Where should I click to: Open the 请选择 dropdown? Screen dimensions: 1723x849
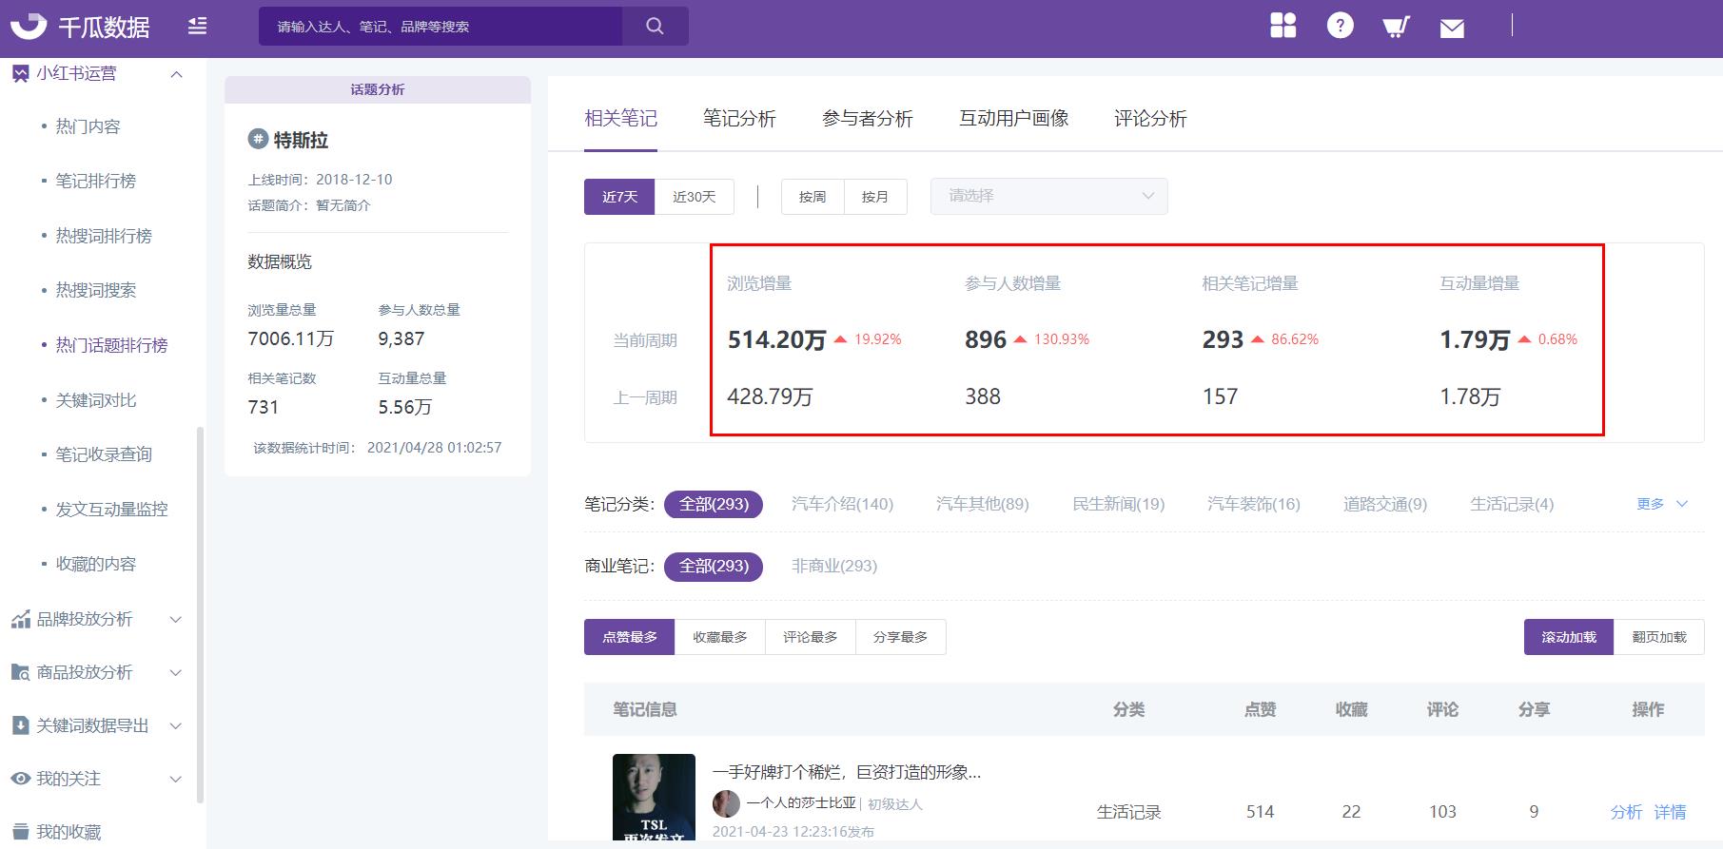coord(1048,196)
